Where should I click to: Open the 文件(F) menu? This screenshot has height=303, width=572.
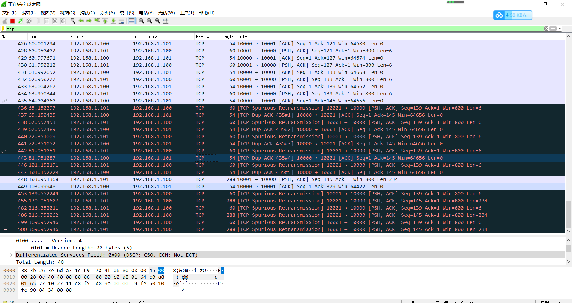10,13
